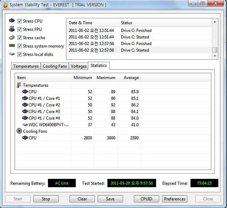Click the chip icon in the CPU fan row

25,138
